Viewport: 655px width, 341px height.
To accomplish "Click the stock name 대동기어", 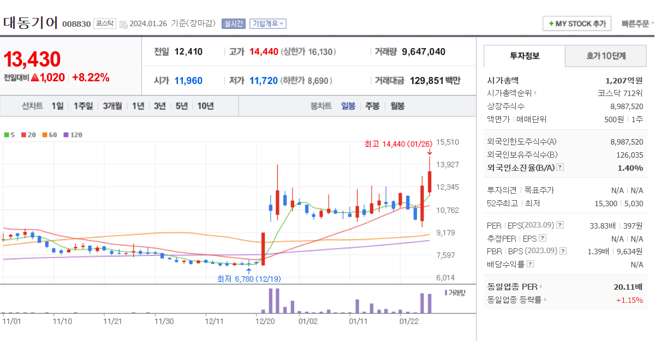I will [31, 22].
